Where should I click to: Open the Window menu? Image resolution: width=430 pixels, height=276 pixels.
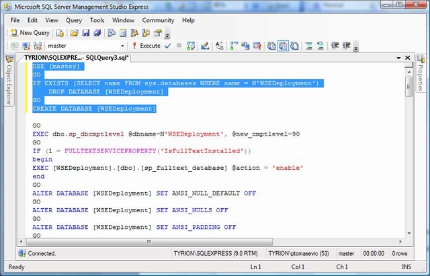123,20
